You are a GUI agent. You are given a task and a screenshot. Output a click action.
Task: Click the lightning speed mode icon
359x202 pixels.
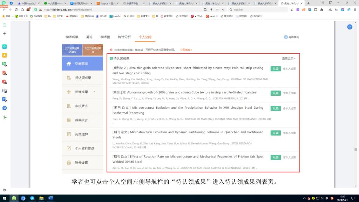(211, 10)
